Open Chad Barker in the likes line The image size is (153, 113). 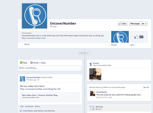28,111
